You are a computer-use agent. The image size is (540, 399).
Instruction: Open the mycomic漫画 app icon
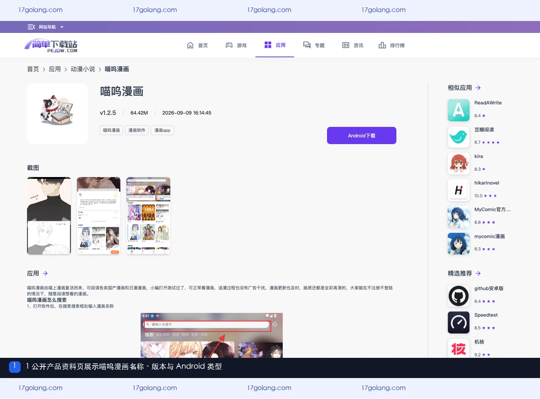[x=459, y=244]
